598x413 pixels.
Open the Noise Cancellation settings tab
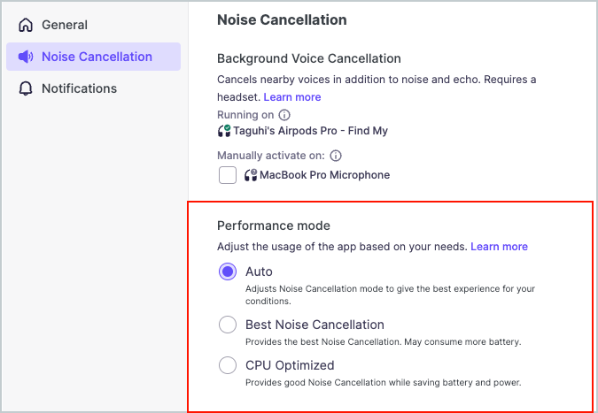pyautogui.click(x=97, y=57)
